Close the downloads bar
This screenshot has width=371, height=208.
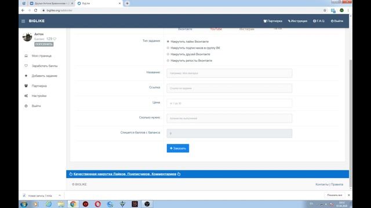click(x=349, y=195)
